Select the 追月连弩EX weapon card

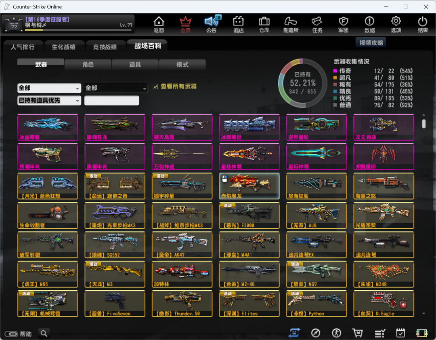click(x=317, y=245)
